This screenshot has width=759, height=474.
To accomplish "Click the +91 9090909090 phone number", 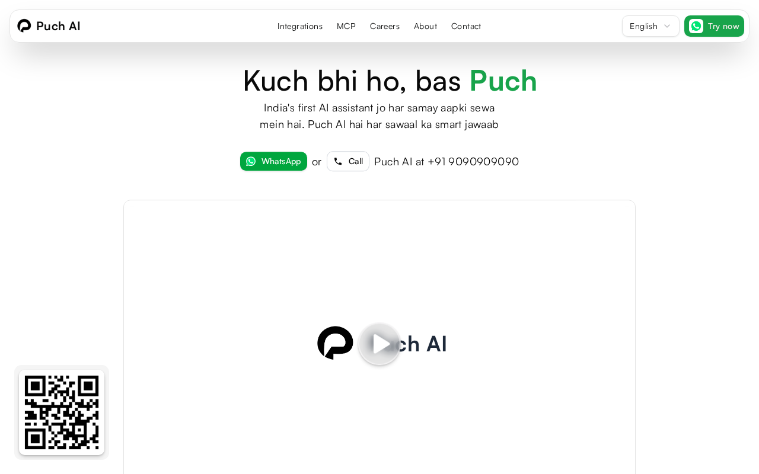I will [473, 161].
